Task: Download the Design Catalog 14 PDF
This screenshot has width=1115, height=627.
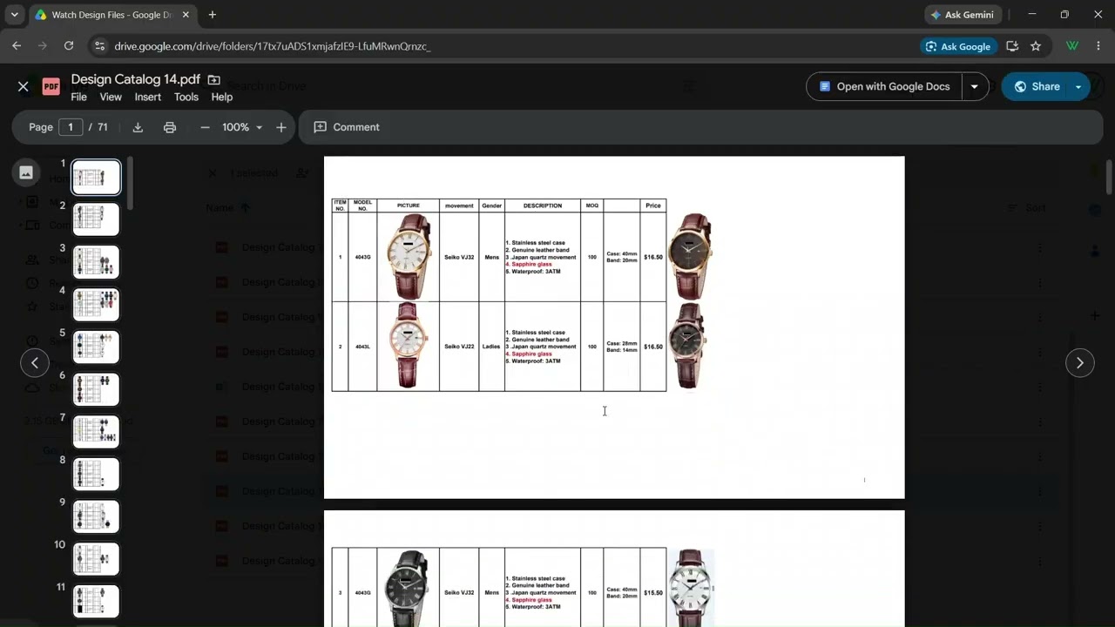Action: 138,127
